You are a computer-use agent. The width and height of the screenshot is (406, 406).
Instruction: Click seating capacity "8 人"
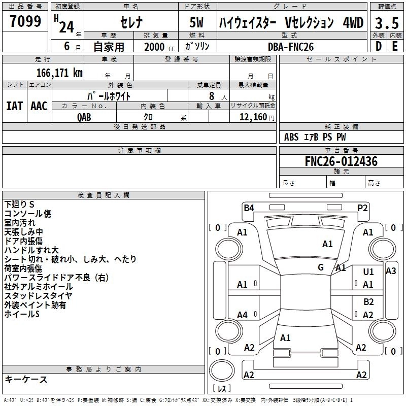(218, 96)
